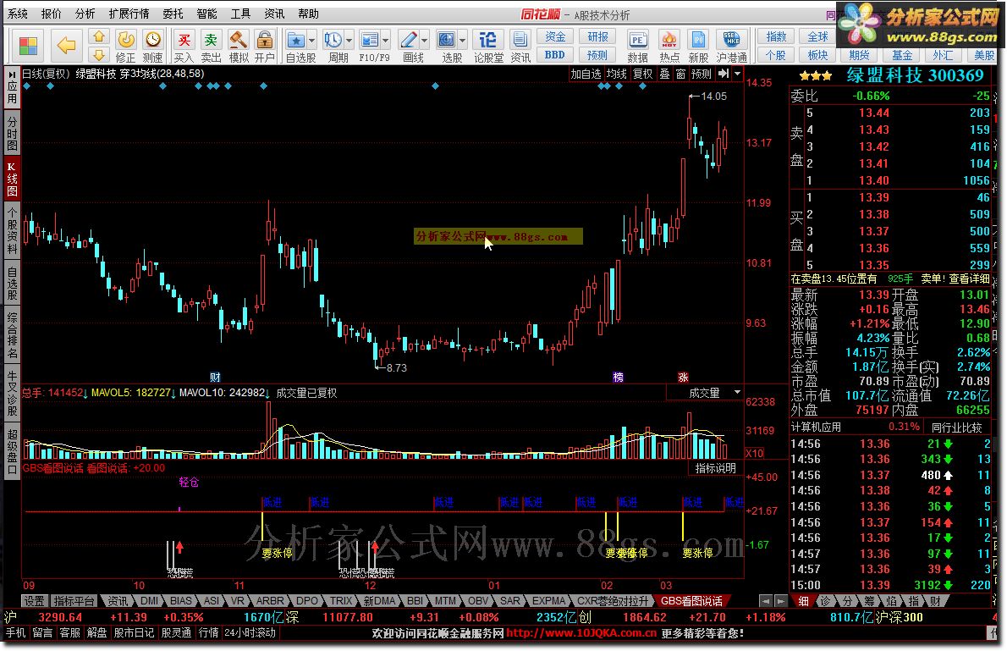
Task: Toggle the chart 预测 forecast option
Action: point(702,74)
